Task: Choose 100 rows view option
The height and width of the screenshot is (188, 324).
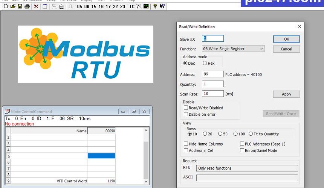Action: [x=235, y=134]
